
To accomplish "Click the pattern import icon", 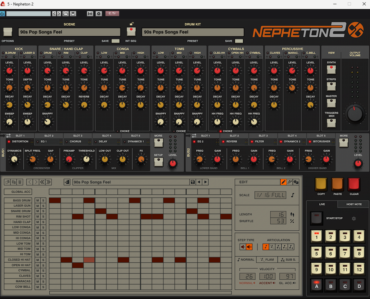I will [67, 182].
